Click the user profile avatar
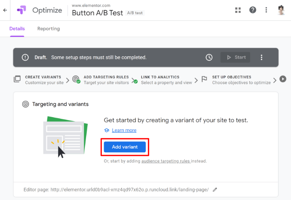The image size is (291, 200). point(282,10)
